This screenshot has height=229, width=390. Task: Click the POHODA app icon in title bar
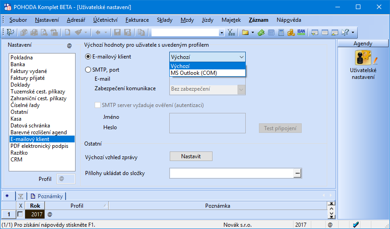click(8, 7)
